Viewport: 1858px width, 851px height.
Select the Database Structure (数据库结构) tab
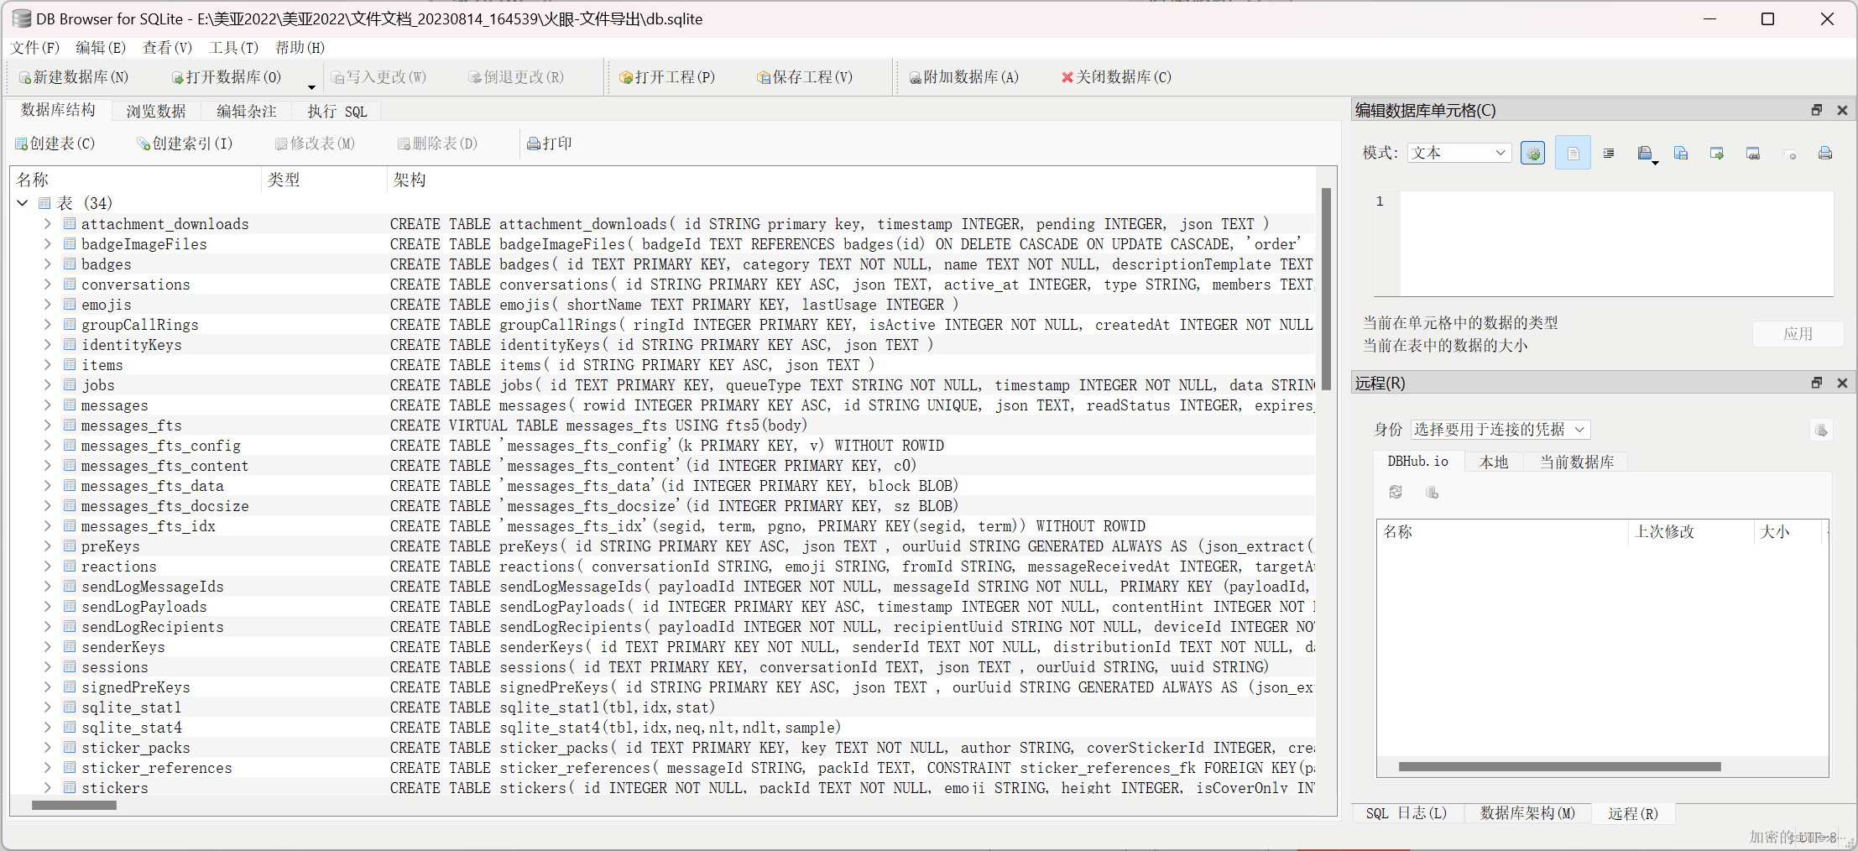click(58, 110)
